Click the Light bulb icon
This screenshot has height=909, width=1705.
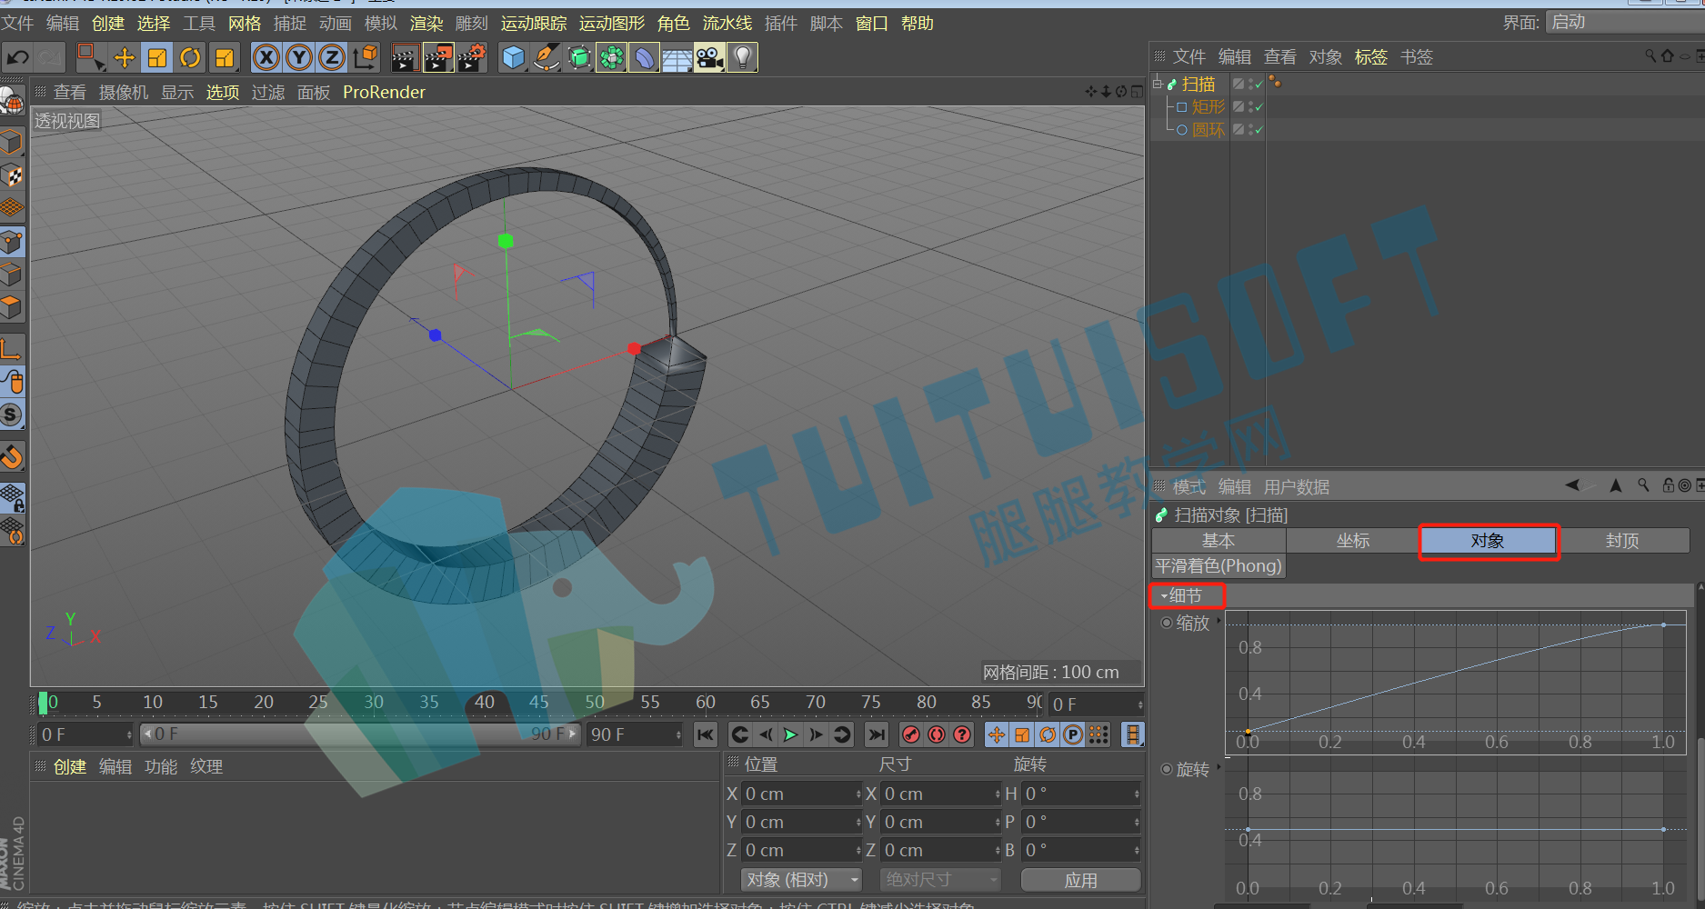(x=743, y=58)
